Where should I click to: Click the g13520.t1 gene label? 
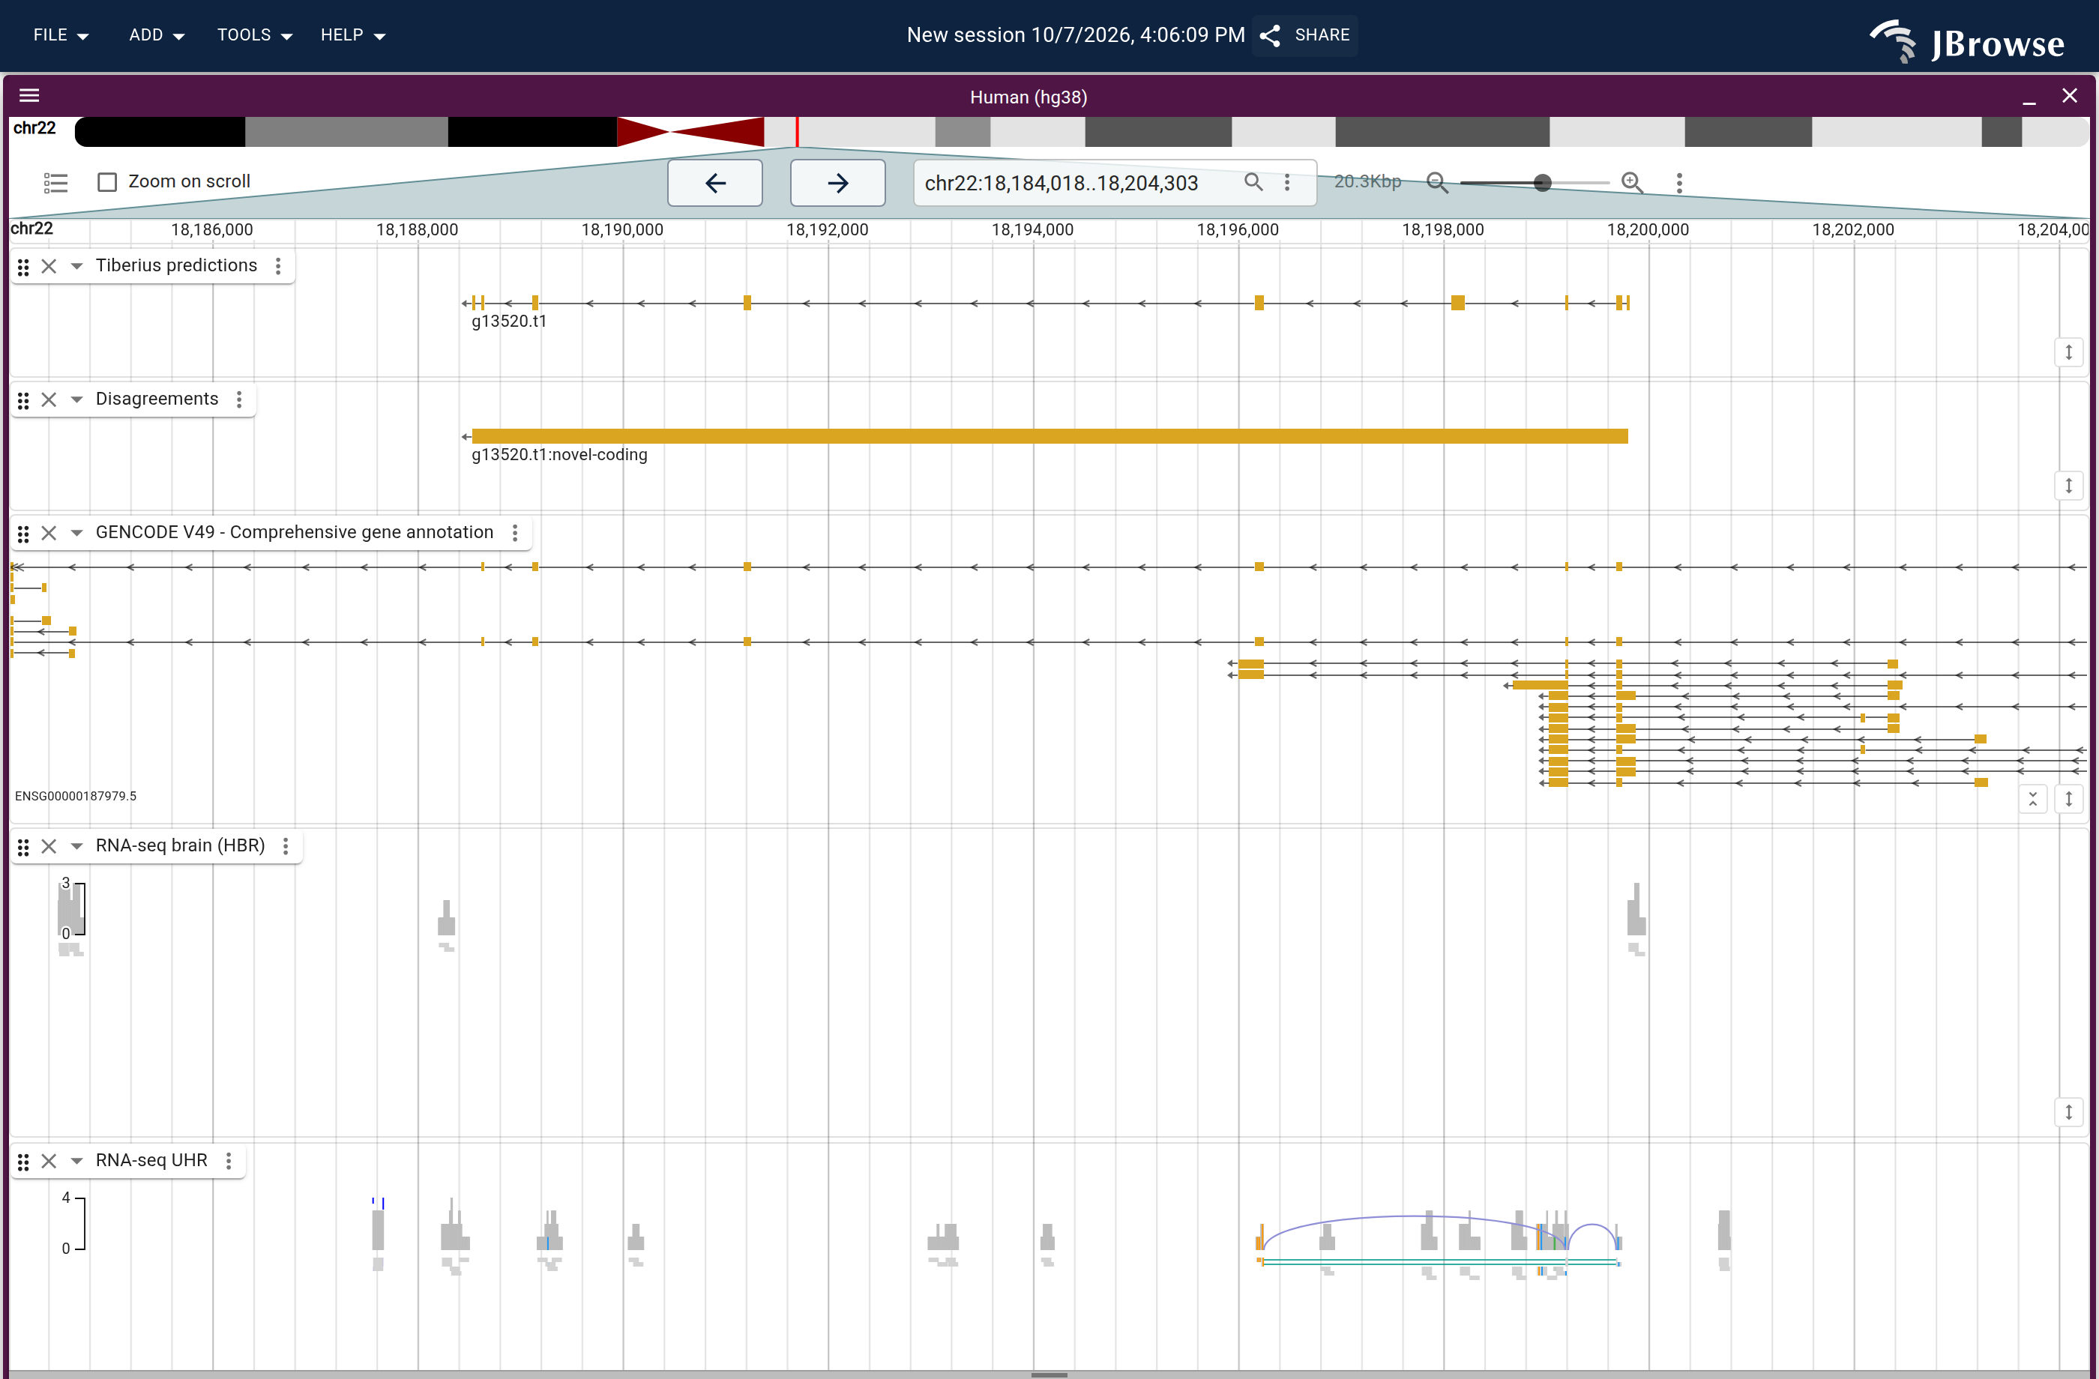pyautogui.click(x=509, y=321)
